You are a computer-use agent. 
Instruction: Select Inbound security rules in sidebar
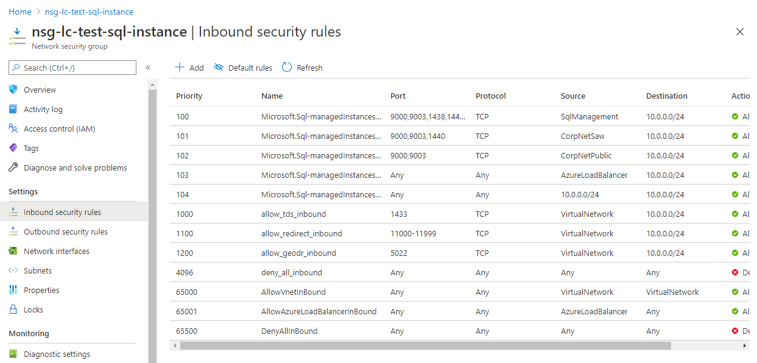click(x=61, y=211)
